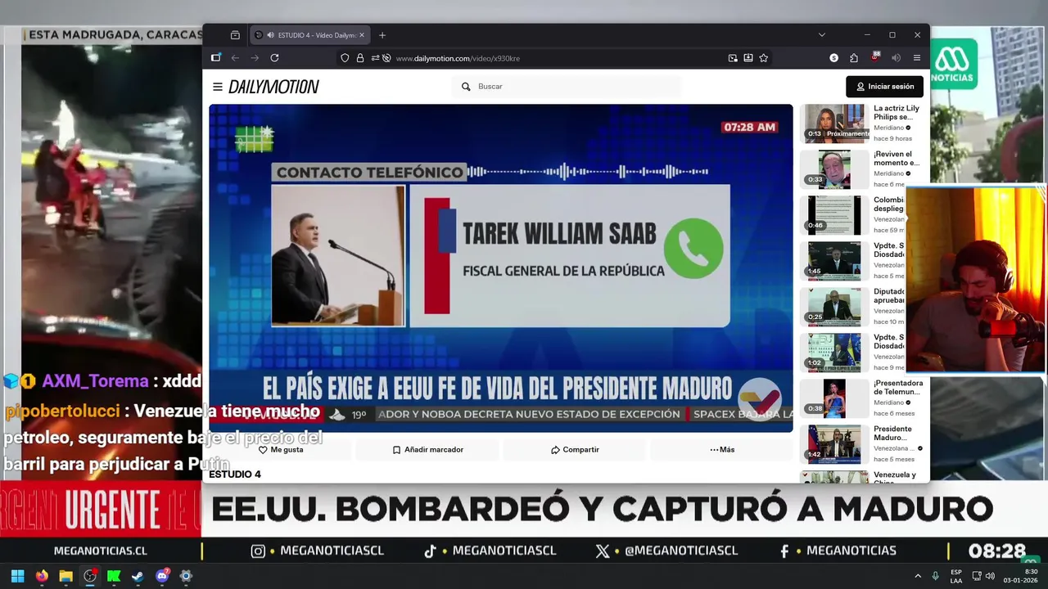Viewport: 1048px width, 589px height.
Task: Click the Venezuela y China video title
Action: pyautogui.click(x=895, y=478)
